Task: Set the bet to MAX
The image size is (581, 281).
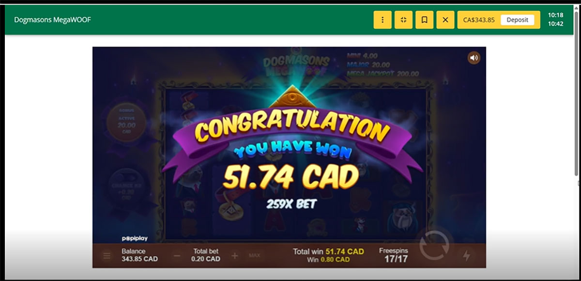Action: pyautogui.click(x=254, y=255)
